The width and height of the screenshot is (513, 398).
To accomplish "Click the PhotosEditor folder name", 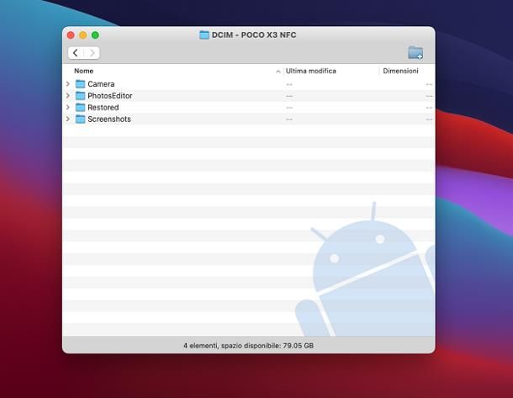I will 110,96.
